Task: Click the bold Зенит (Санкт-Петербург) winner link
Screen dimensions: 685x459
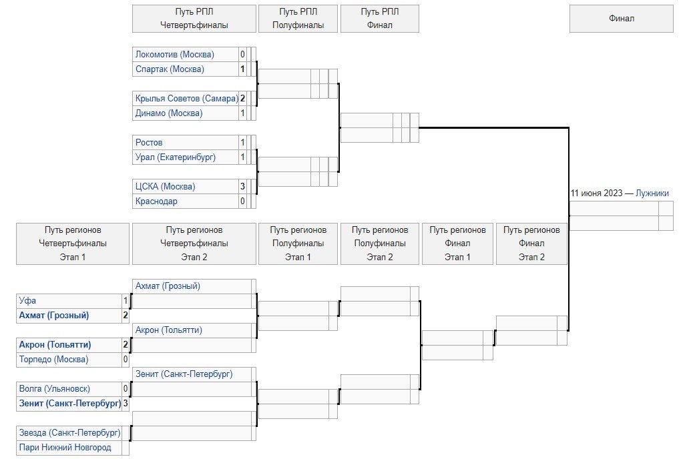Action: (70, 403)
